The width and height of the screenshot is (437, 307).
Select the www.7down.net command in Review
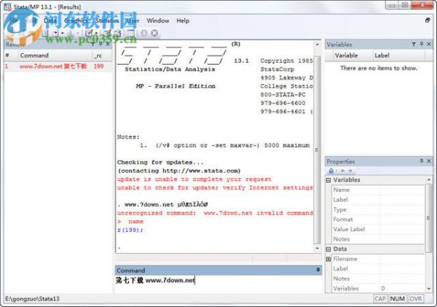53,66
